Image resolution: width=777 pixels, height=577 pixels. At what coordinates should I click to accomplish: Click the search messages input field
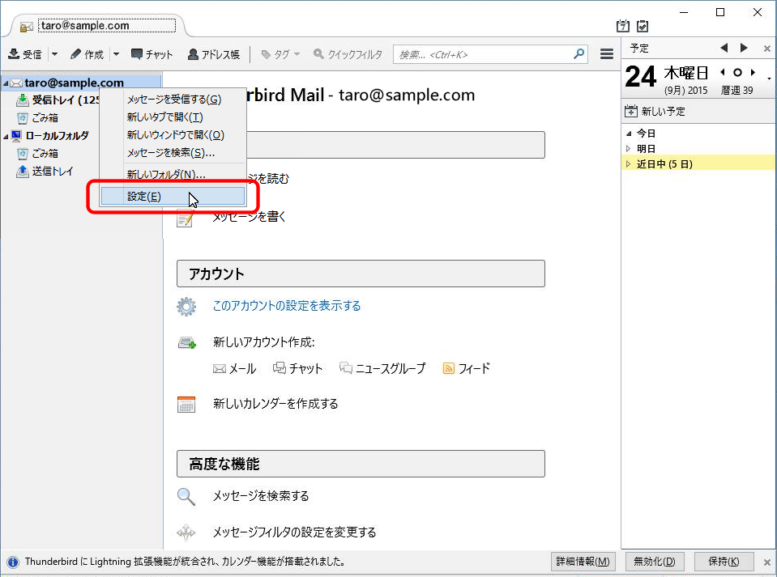point(482,54)
